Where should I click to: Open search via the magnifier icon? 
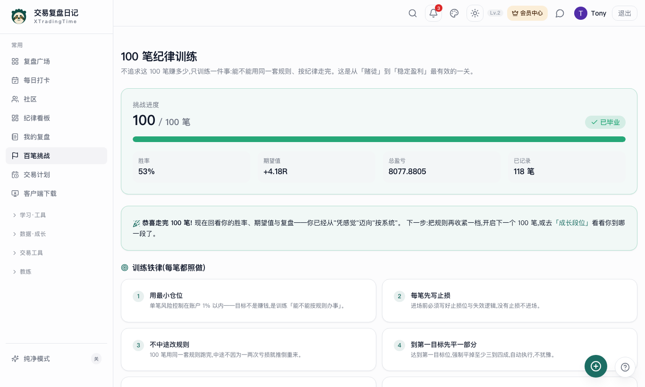pos(413,13)
